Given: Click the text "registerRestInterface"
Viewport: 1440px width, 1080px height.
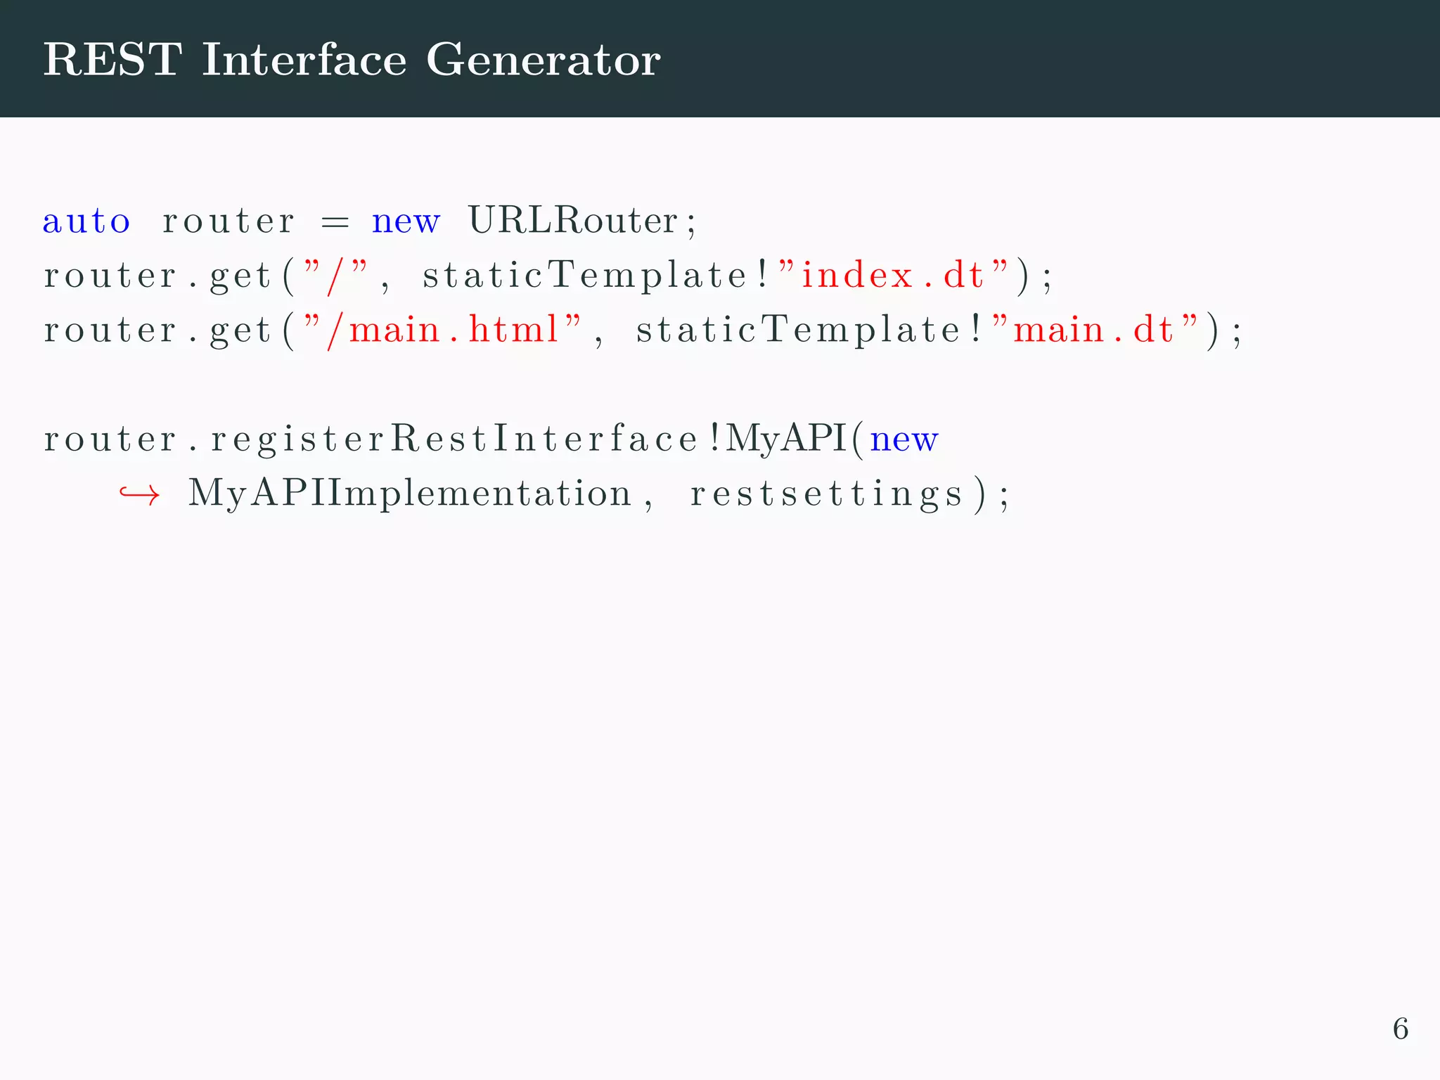Looking at the screenshot, I should [455, 439].
